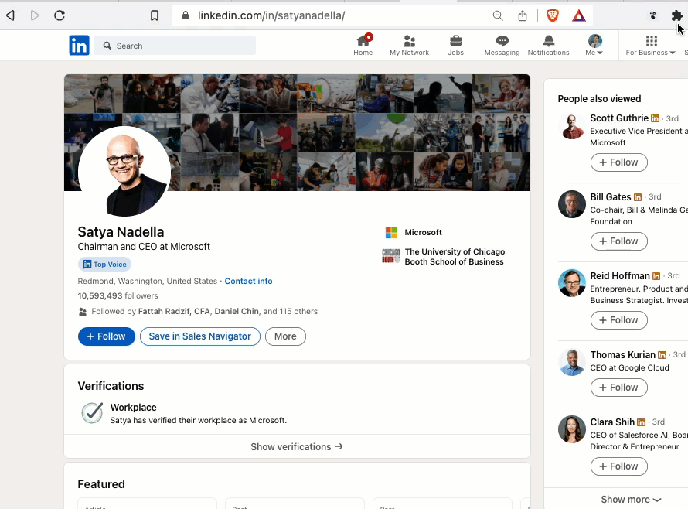Image resolution: width=688 pixels, height=509 pixels.
Task: Open Messaging
Action: 502,45
